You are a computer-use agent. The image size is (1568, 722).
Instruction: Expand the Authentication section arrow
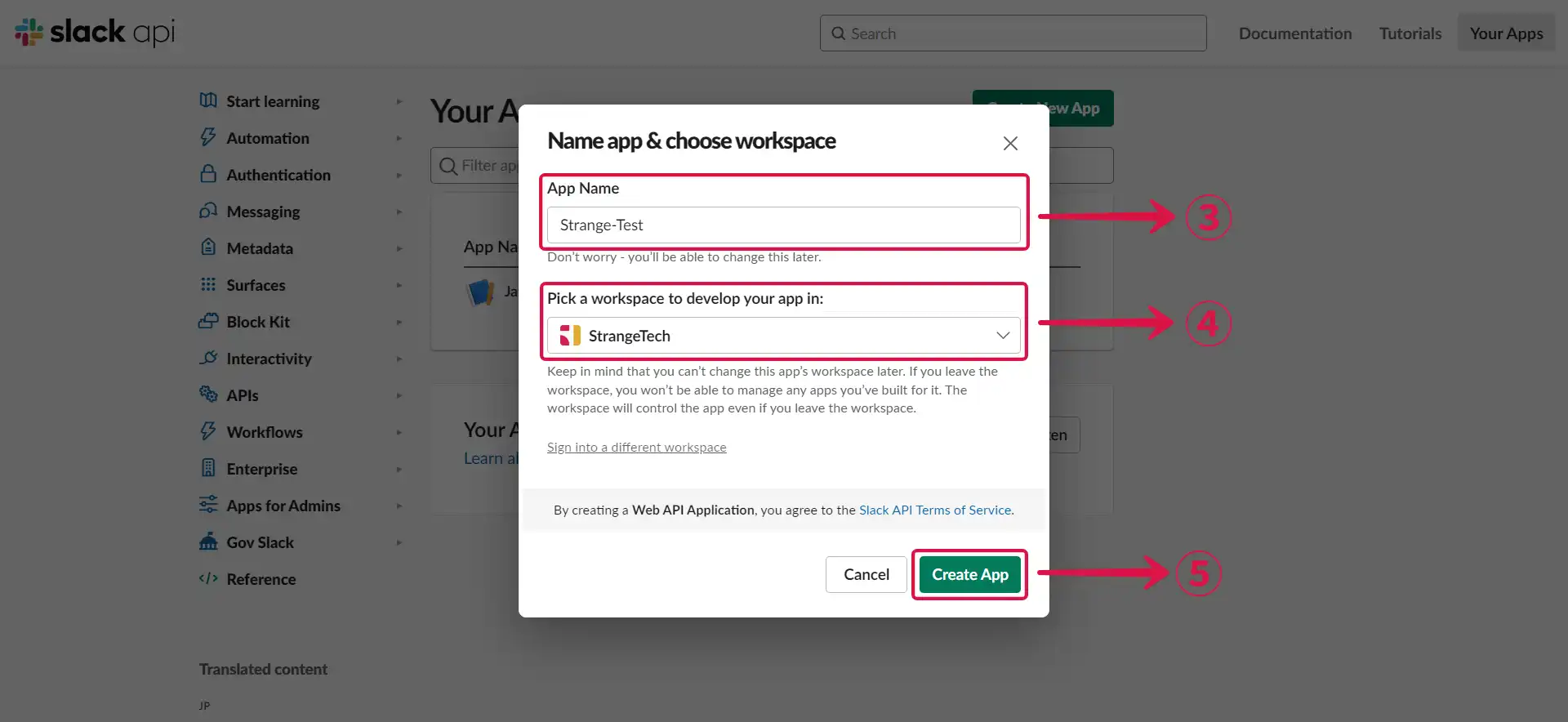[x=399, y=175]
